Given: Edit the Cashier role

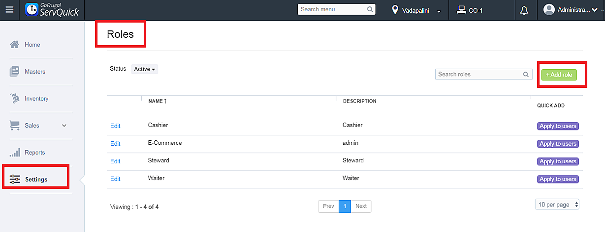Looking at the screenshot, I should coord(115,126).
